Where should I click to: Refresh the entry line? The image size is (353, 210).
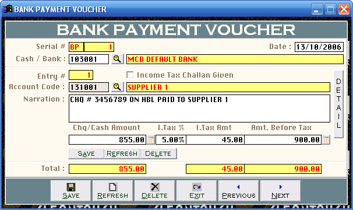[122, 153]
